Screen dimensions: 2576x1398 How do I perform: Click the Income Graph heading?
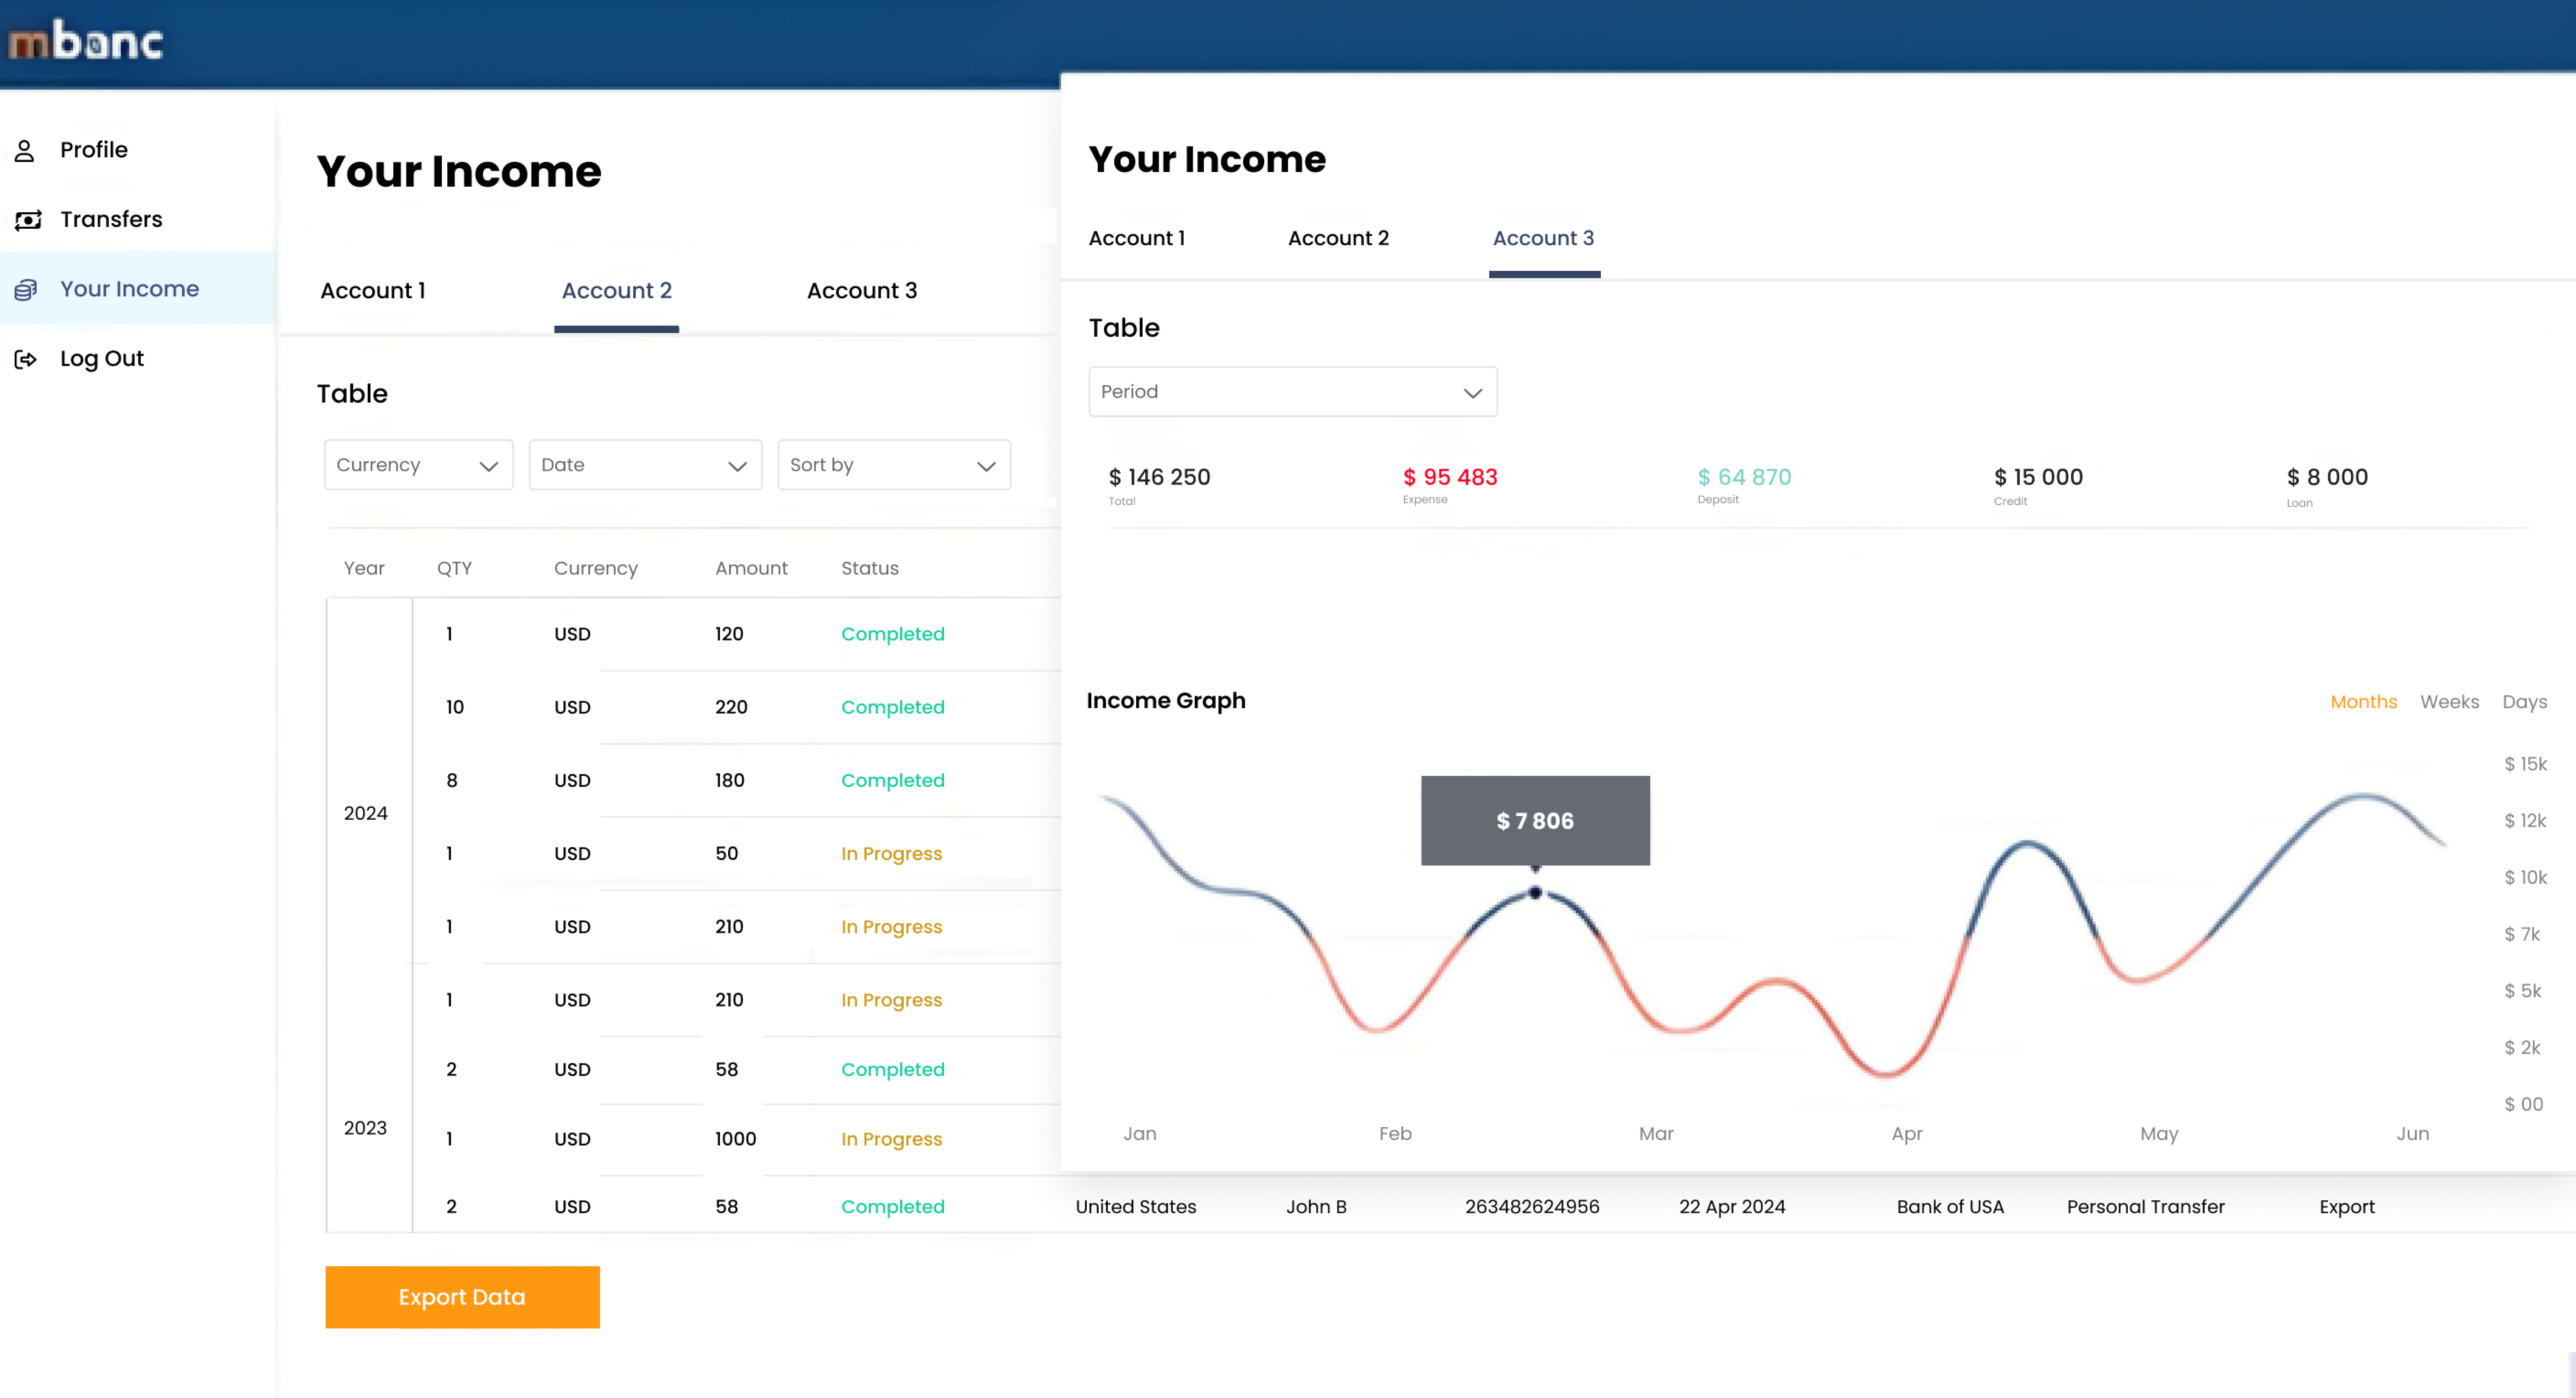tap(1166, 700)
